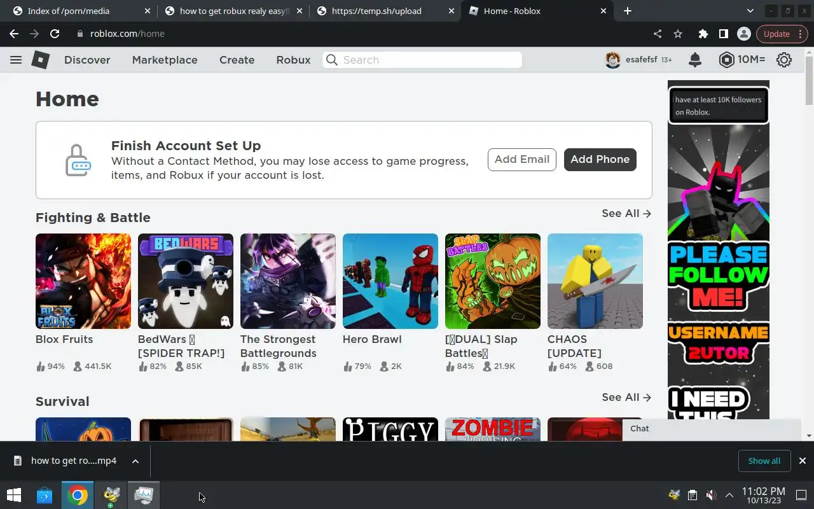Open the Roblox hamburger navigation menu

click(16, 60)
